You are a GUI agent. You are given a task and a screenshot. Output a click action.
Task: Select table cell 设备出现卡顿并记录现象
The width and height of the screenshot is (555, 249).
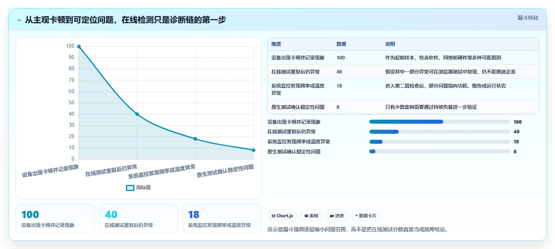tap(298, 58)
